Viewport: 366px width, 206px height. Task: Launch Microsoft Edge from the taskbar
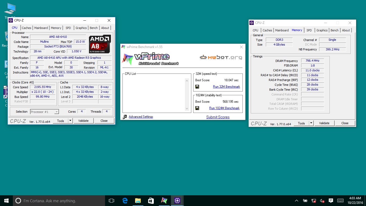pos(125,201)
